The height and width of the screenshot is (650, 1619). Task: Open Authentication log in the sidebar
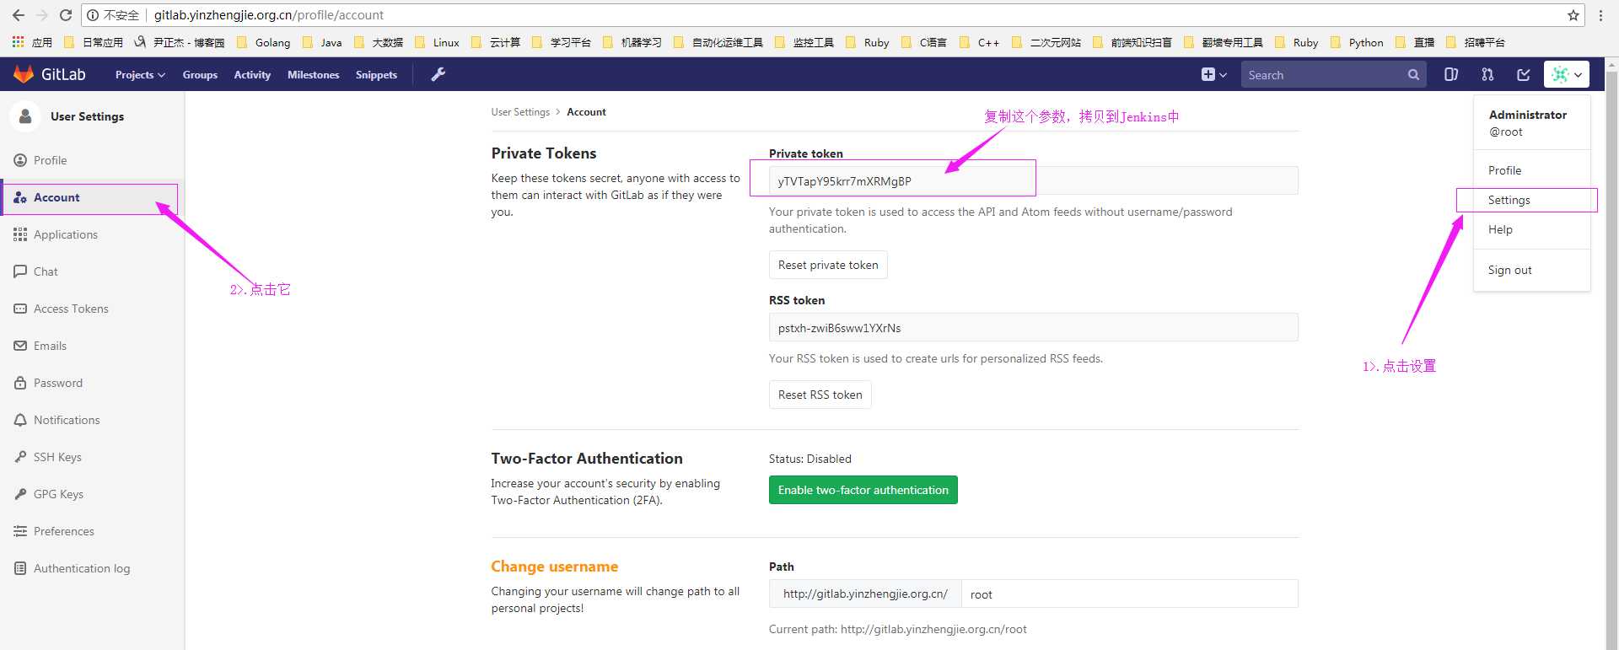(x=92, y=568)
